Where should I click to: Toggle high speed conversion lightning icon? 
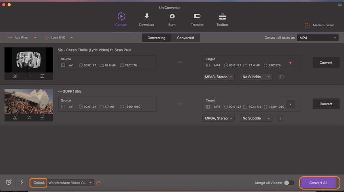pyautogui.click(x=22, y=182)
